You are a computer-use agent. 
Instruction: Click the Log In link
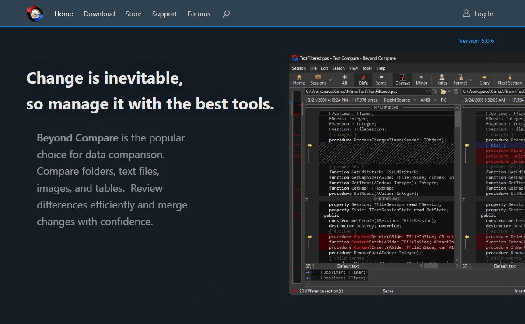tap(484, 14)
